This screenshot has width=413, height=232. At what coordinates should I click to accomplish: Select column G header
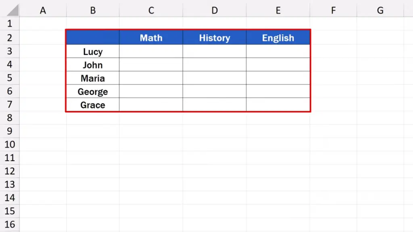click(x=380, y=10)
